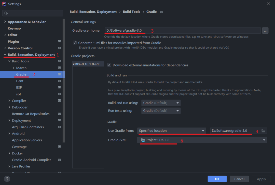Click the project-level icon next to Version Control
Screen dimensions: 275x185
(59, 48)
